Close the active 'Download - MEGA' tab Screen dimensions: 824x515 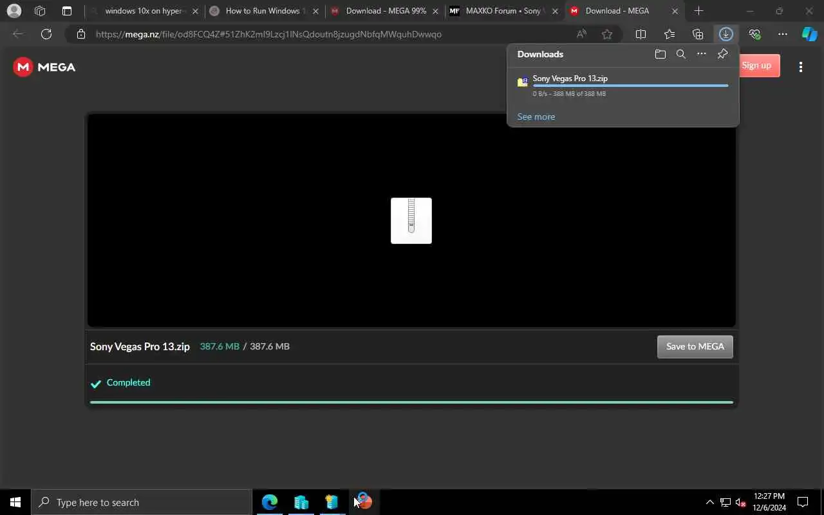click(x=675, y=11)
